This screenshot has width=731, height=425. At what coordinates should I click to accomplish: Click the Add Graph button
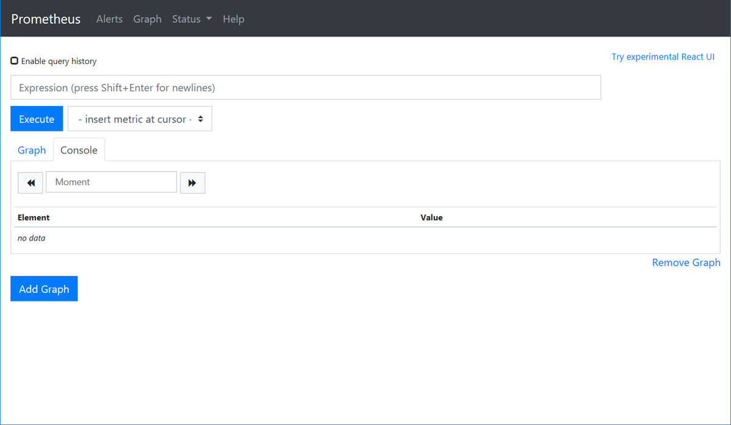click(x=44, y=289)
